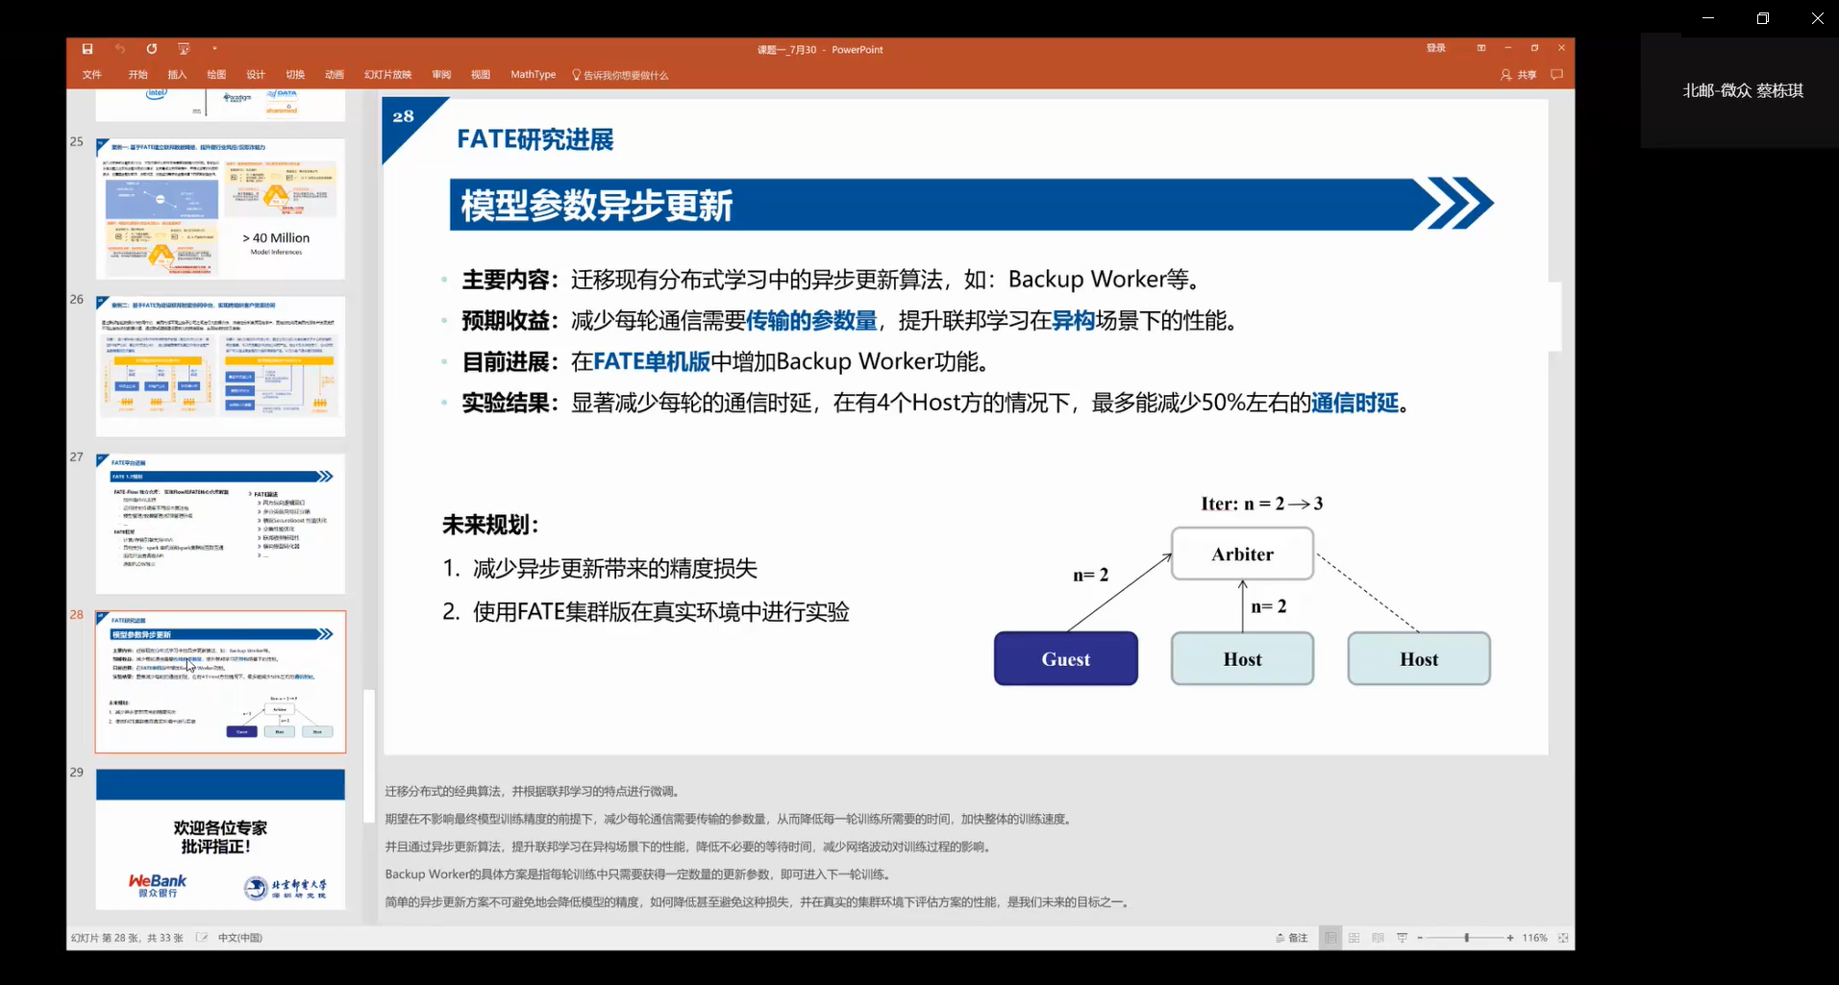Switch to the 插入 ribbon tab
1839x985 pixels.
[x=178, y=75]
